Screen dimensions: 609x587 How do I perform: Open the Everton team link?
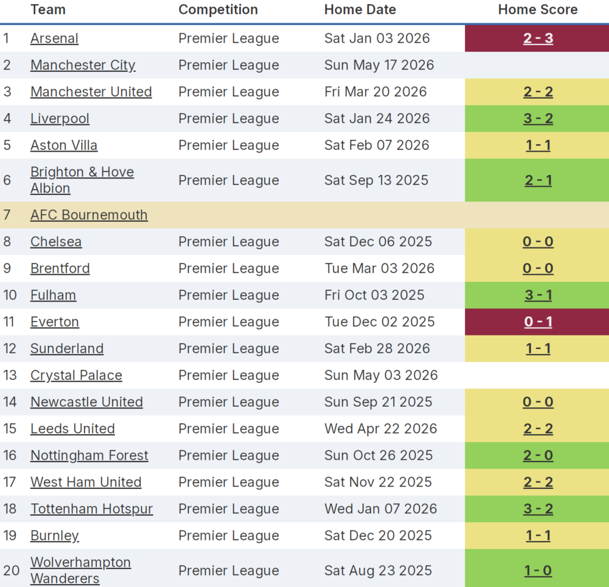[55, 322]
